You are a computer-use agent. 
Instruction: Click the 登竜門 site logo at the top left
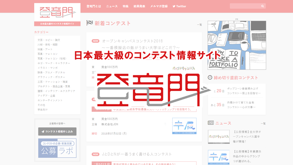pos(58,14)
